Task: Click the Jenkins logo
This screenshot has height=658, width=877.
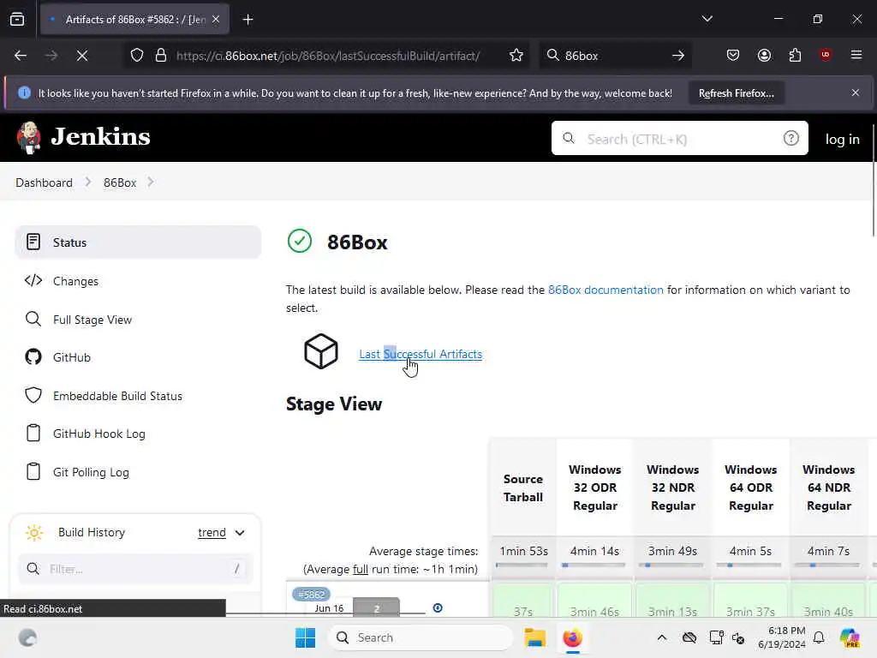Action: [x=83, y=137]
